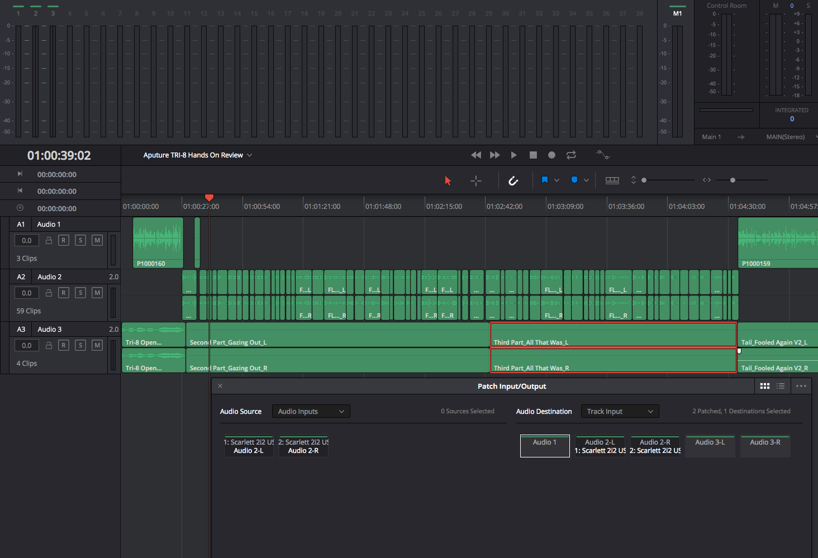Select the Audio 1 destination patch tile
The height and width of the screenshot is (558, 818).
[545, 446]
